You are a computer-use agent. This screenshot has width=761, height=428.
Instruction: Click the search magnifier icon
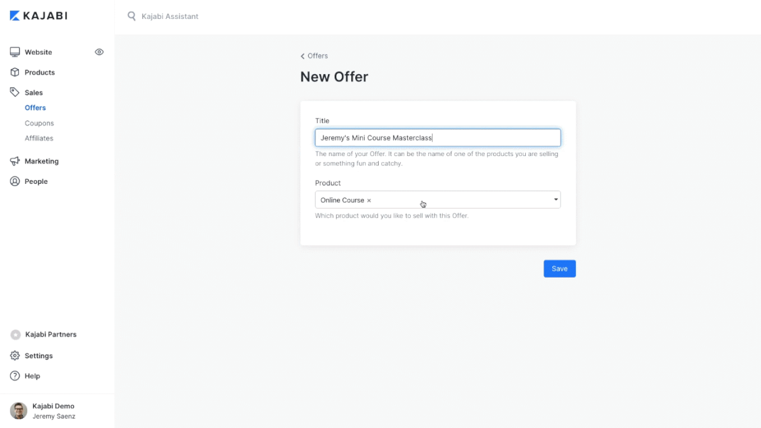click(132, 16)
